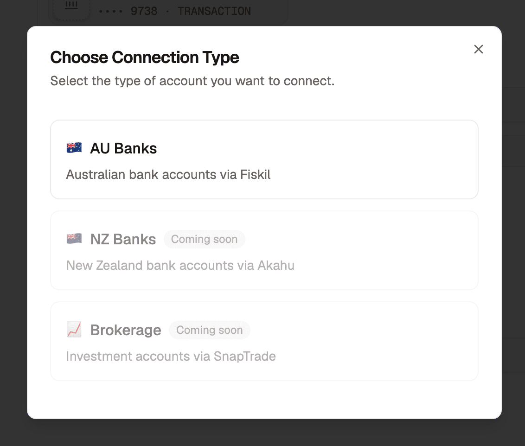Viewport: 525px width, 446px height.
Task: Dismiss the Choose Connection Type dialog
Action: click(478, 49)
